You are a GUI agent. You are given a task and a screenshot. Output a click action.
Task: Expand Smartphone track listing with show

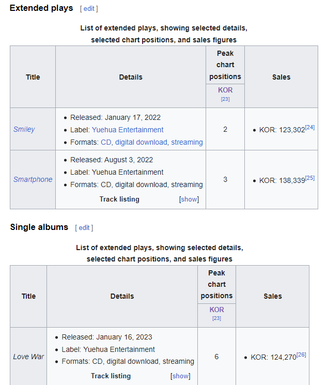click(189, 199)
